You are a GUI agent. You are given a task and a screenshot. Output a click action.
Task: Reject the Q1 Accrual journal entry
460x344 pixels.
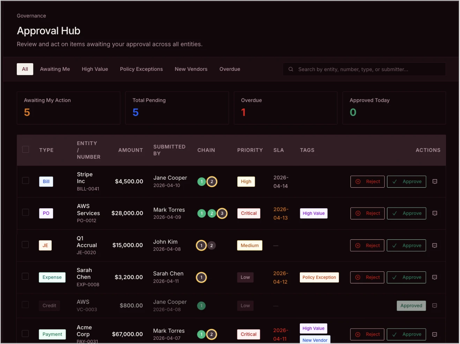(x=367, y=246)
